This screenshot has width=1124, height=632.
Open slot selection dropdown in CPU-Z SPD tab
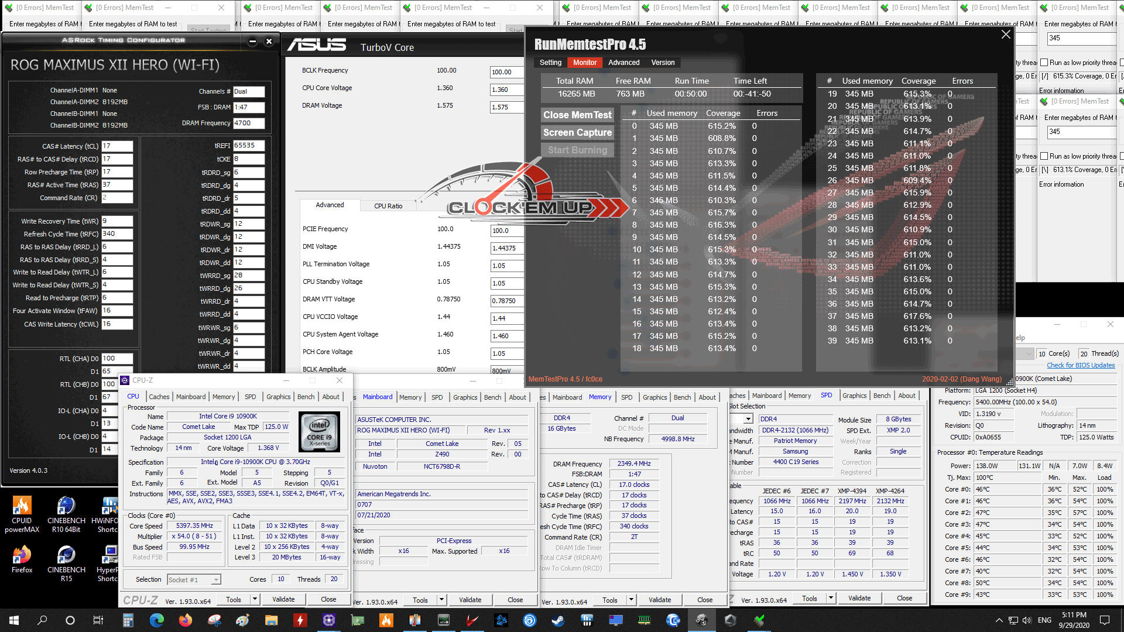pos(748,419)
